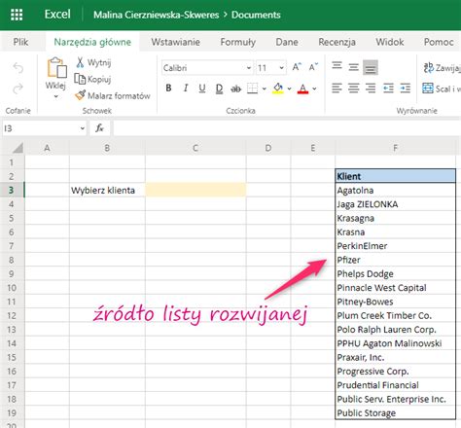Click the Wklej paste clipboard icon
The height and width of the screenshot is (428, 461).
pyautogui.click(x=56, y=68)
